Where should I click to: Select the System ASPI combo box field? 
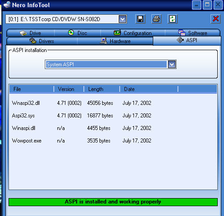111,65
